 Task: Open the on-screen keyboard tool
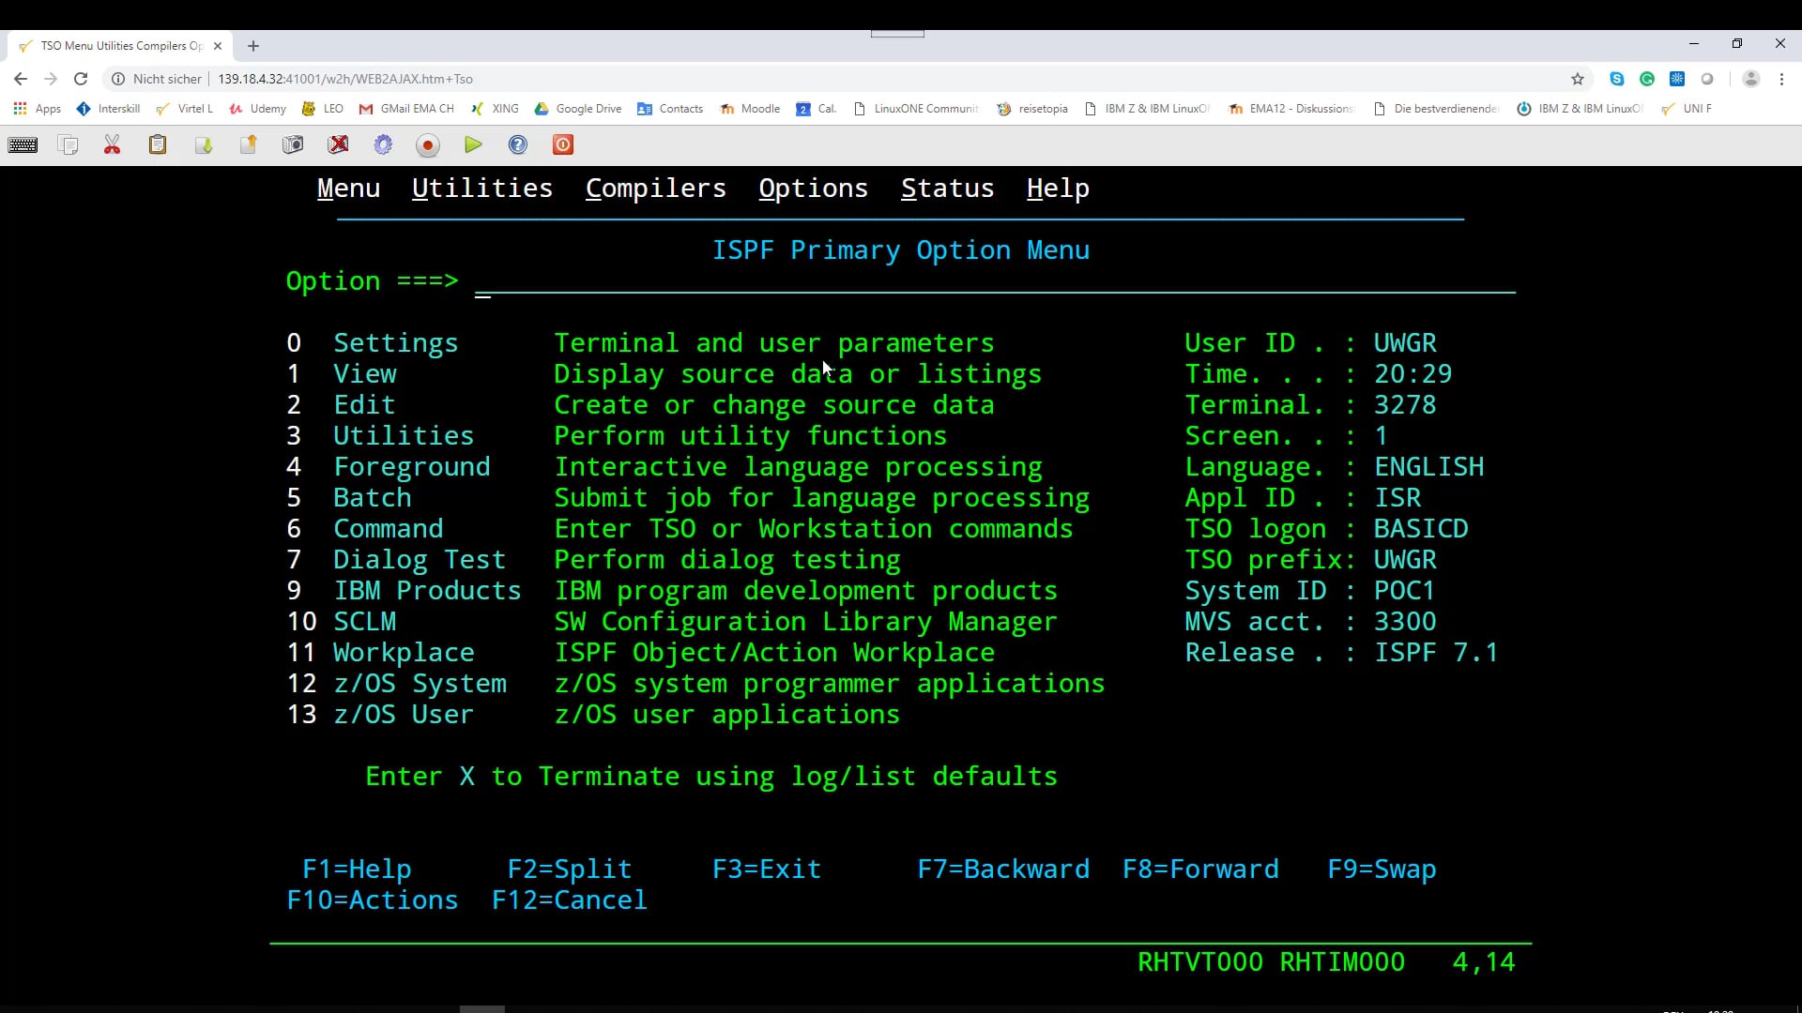pyautogui.click(x=23, y=144)
